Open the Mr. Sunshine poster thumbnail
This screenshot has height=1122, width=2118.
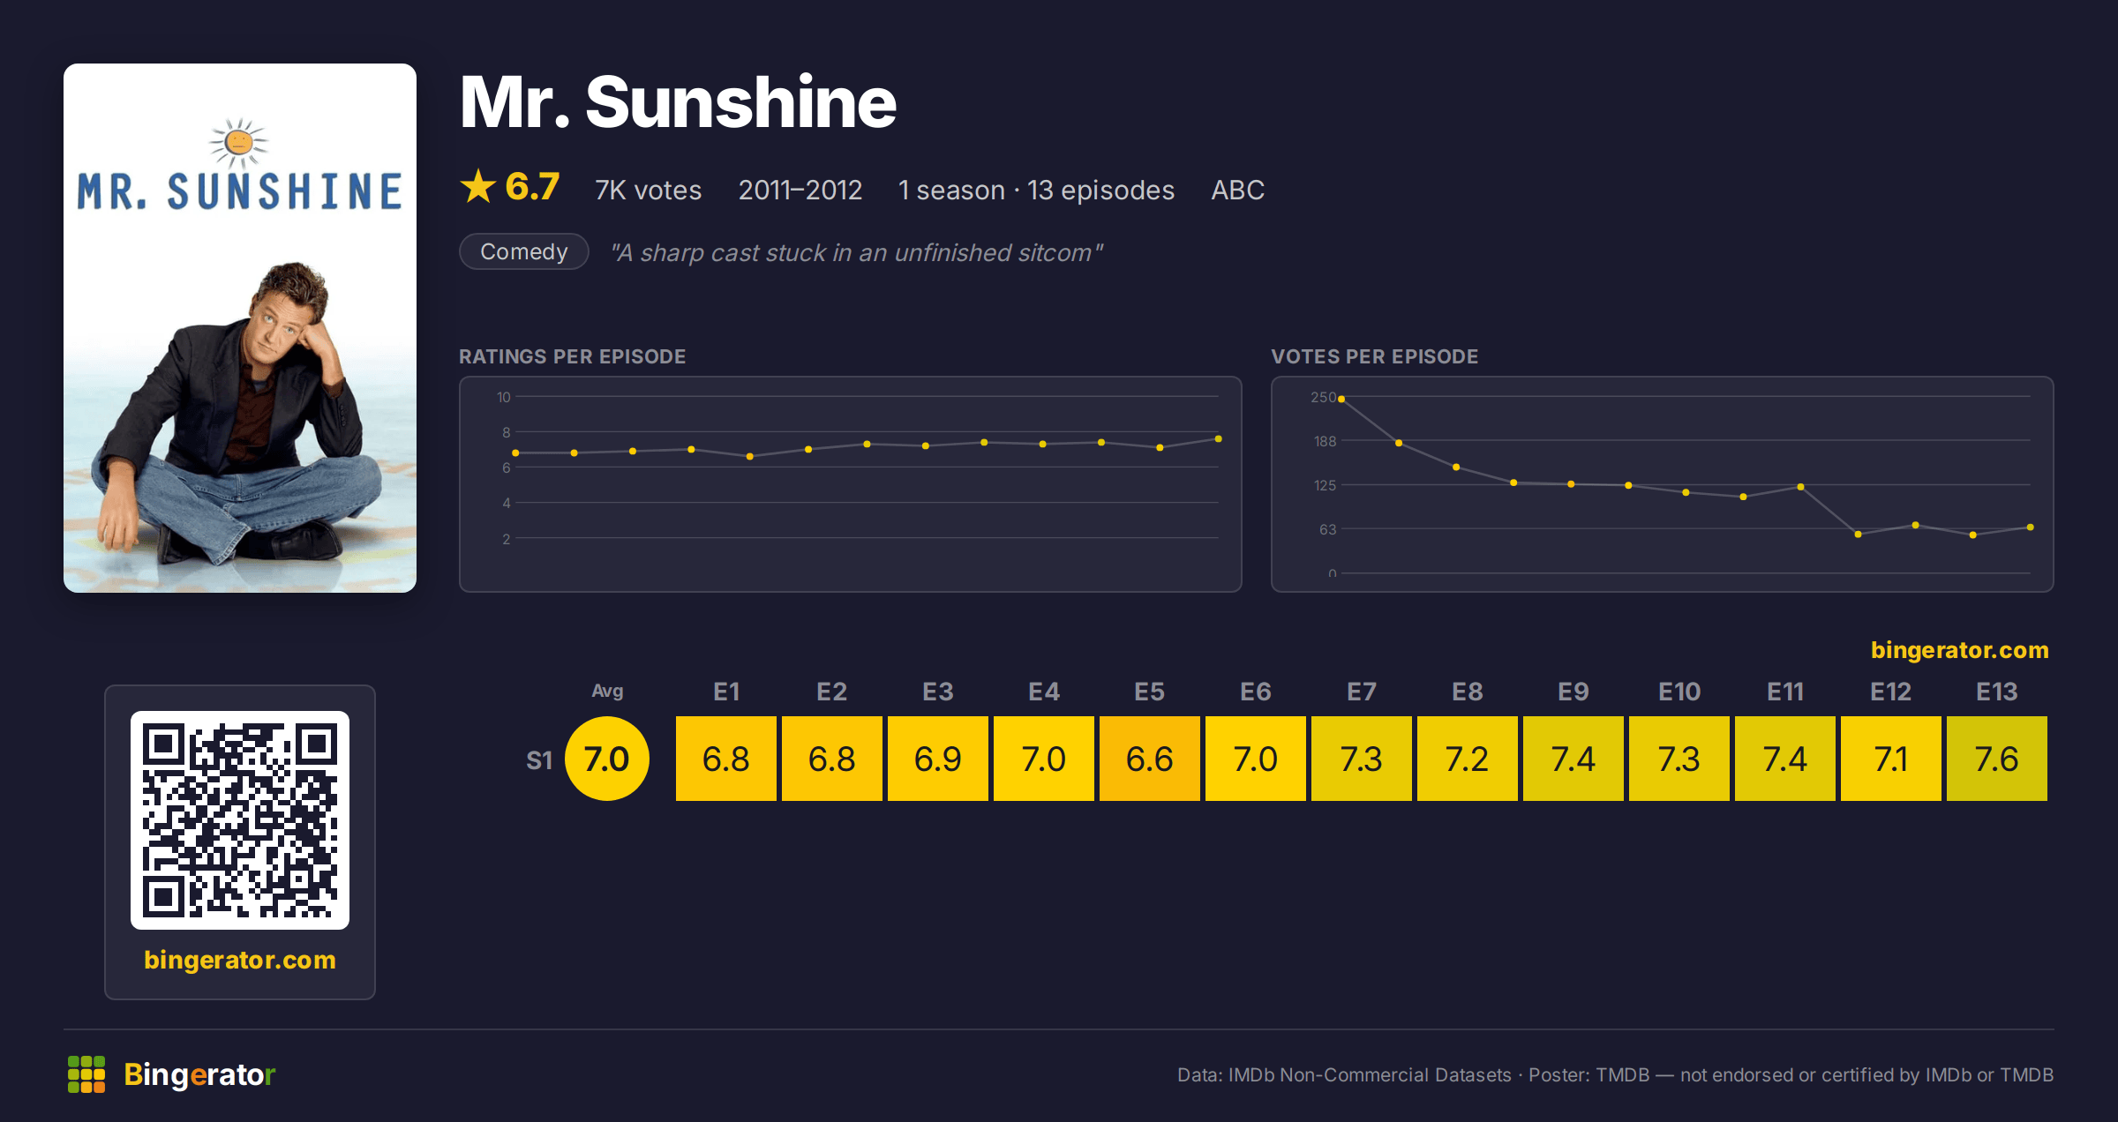click(240, 328)
